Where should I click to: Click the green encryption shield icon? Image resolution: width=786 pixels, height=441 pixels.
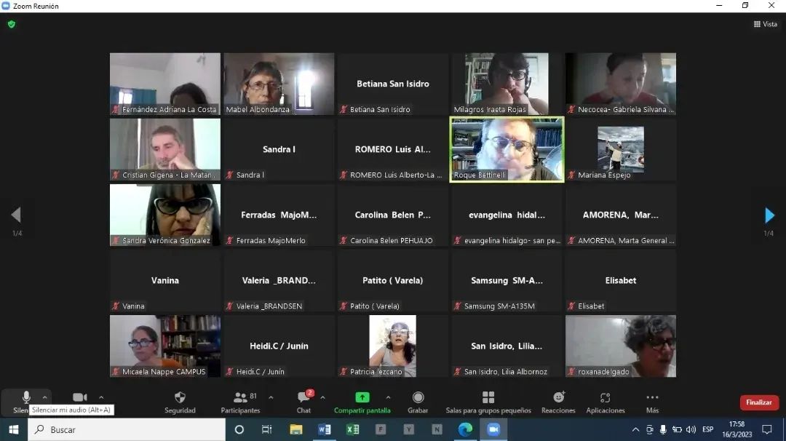coord(11,24)
